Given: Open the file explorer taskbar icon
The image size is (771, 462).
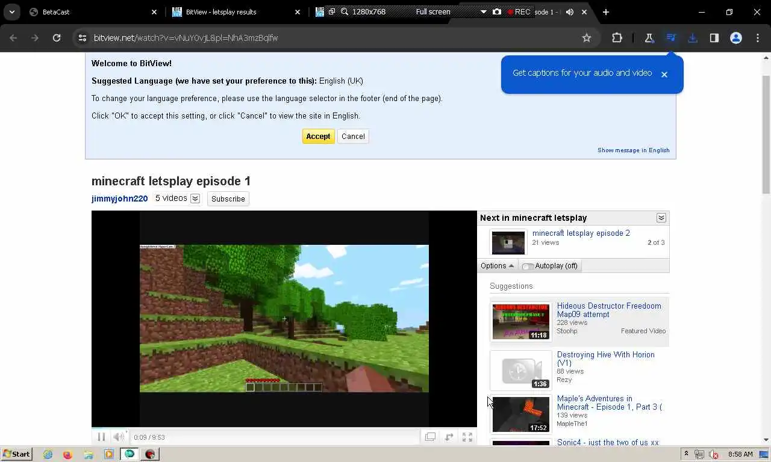Looking at the screenshot, I should pos(88,454).
